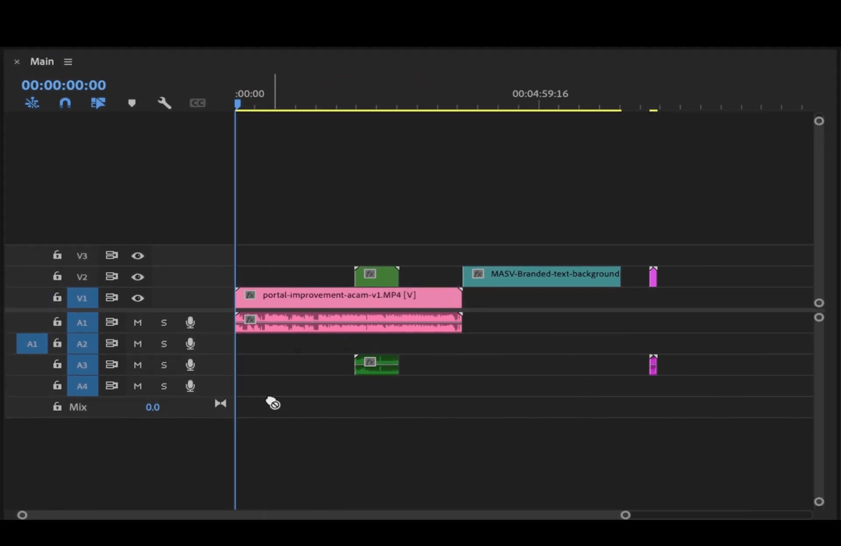Select portal-improvement-acam-v1.MP4 video clip
This screenshot has height=546, width=841.
point(348,298)
